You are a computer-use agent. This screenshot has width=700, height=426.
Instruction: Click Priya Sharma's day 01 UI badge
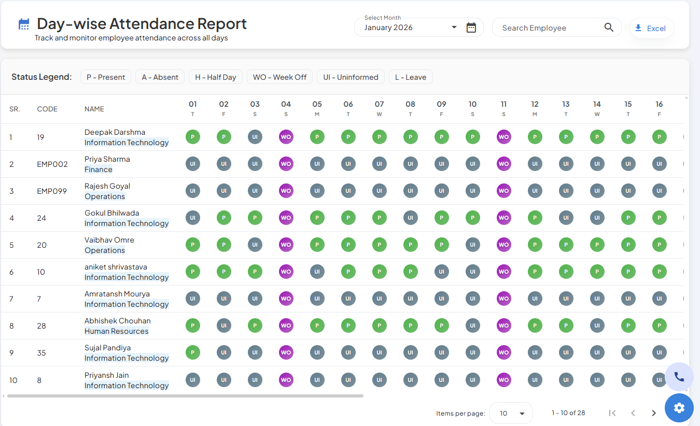pos(192,164)
